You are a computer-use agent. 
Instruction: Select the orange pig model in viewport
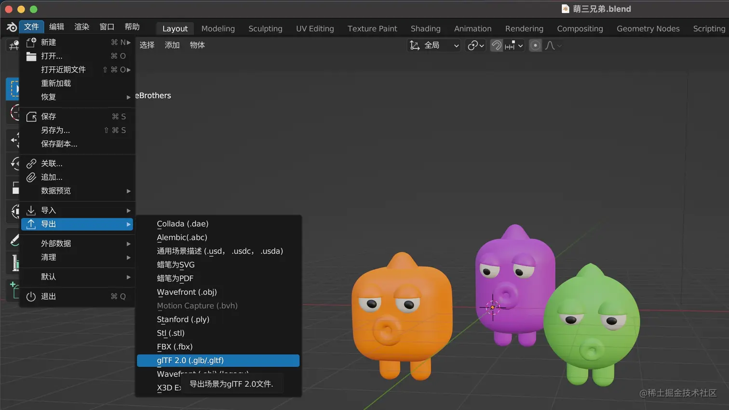tap(402, 316)
